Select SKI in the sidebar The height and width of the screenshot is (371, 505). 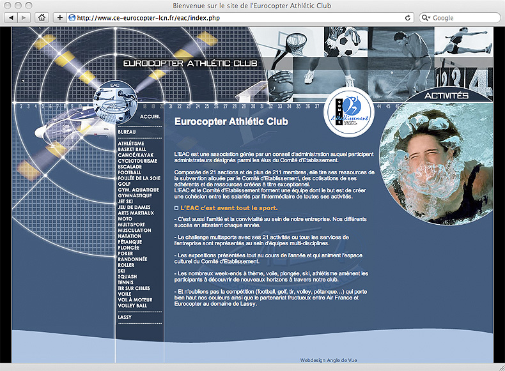coord(121,271)
